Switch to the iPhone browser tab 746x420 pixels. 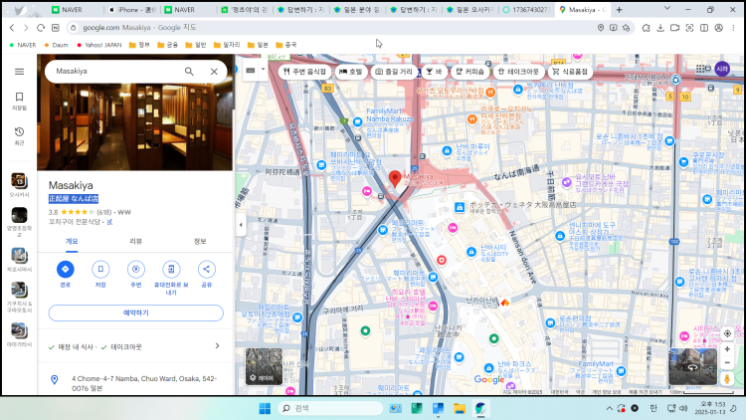click(x=131, y=10)
